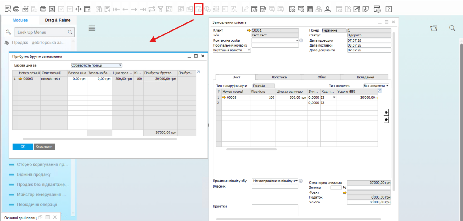Click the wrench icon beside Look Up Menus
This screenshot has height=221, width=463.
[x=9, y=32]
